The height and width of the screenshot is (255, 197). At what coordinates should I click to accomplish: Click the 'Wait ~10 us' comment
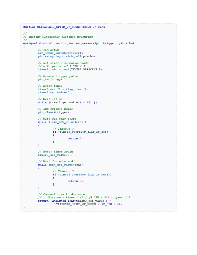point(50,99)
